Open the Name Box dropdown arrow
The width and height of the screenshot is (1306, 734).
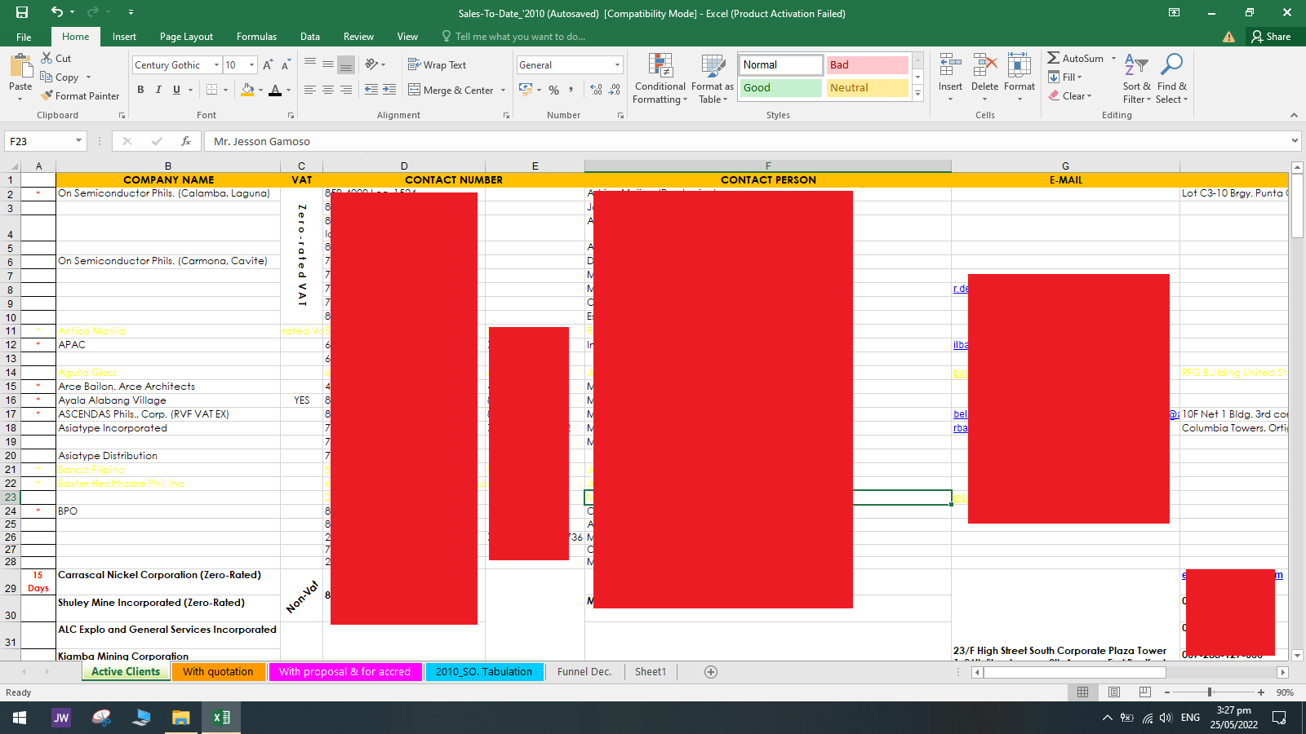[x=78, y=141]
